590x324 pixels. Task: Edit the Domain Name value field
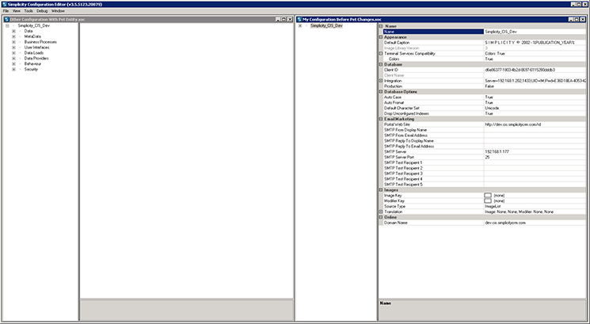535,223
